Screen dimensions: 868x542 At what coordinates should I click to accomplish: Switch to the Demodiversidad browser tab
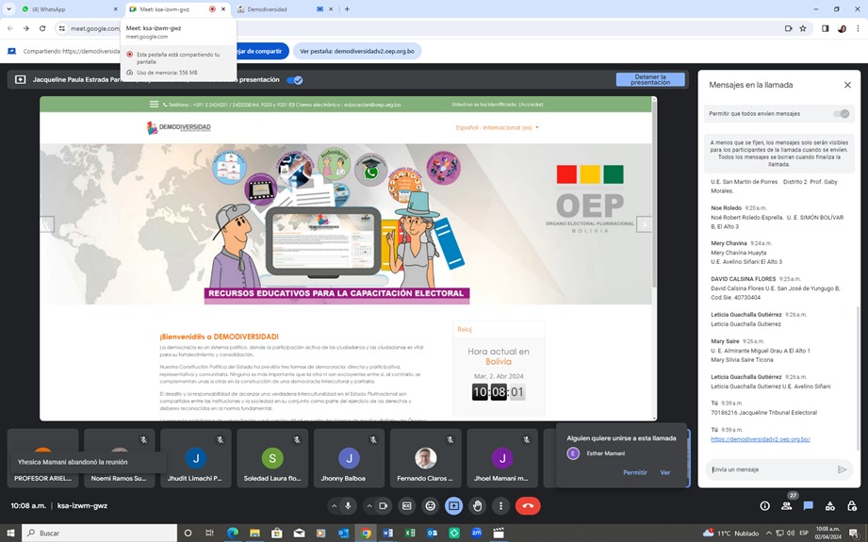pos(273,9)
